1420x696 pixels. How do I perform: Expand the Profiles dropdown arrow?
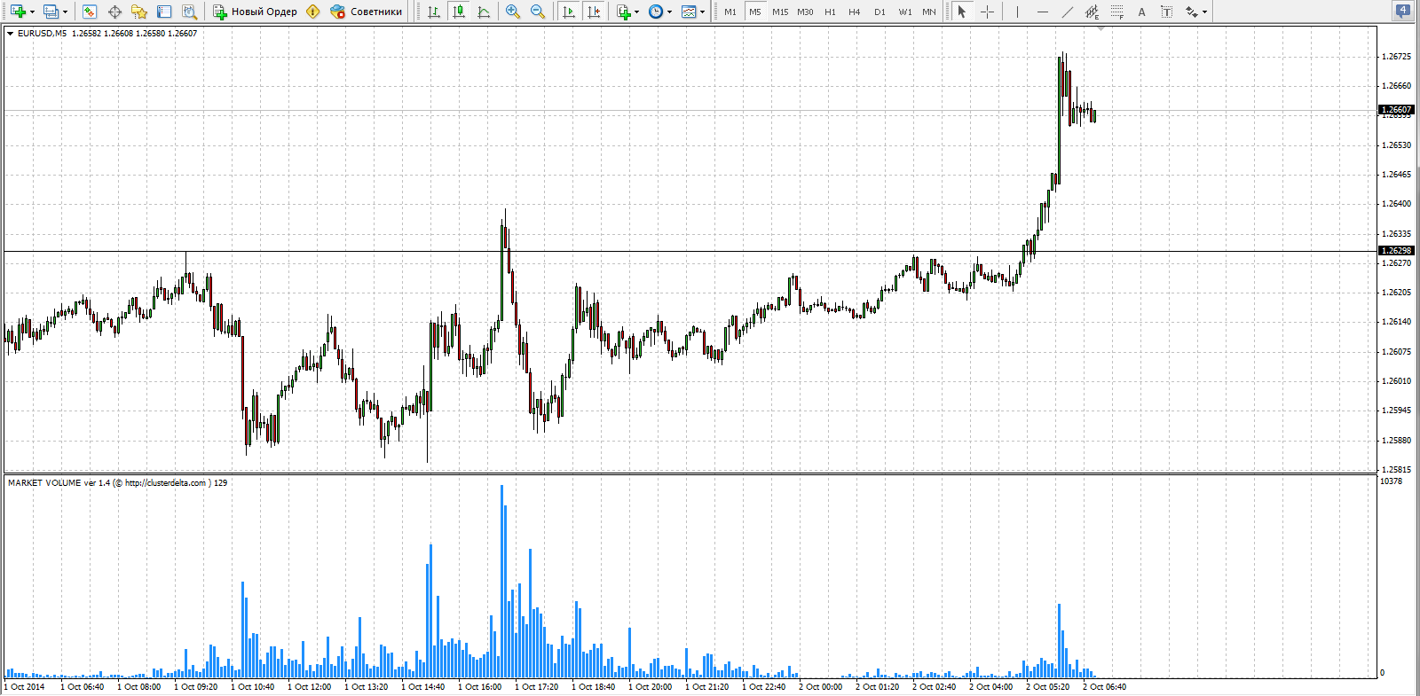tap(65, 12)
